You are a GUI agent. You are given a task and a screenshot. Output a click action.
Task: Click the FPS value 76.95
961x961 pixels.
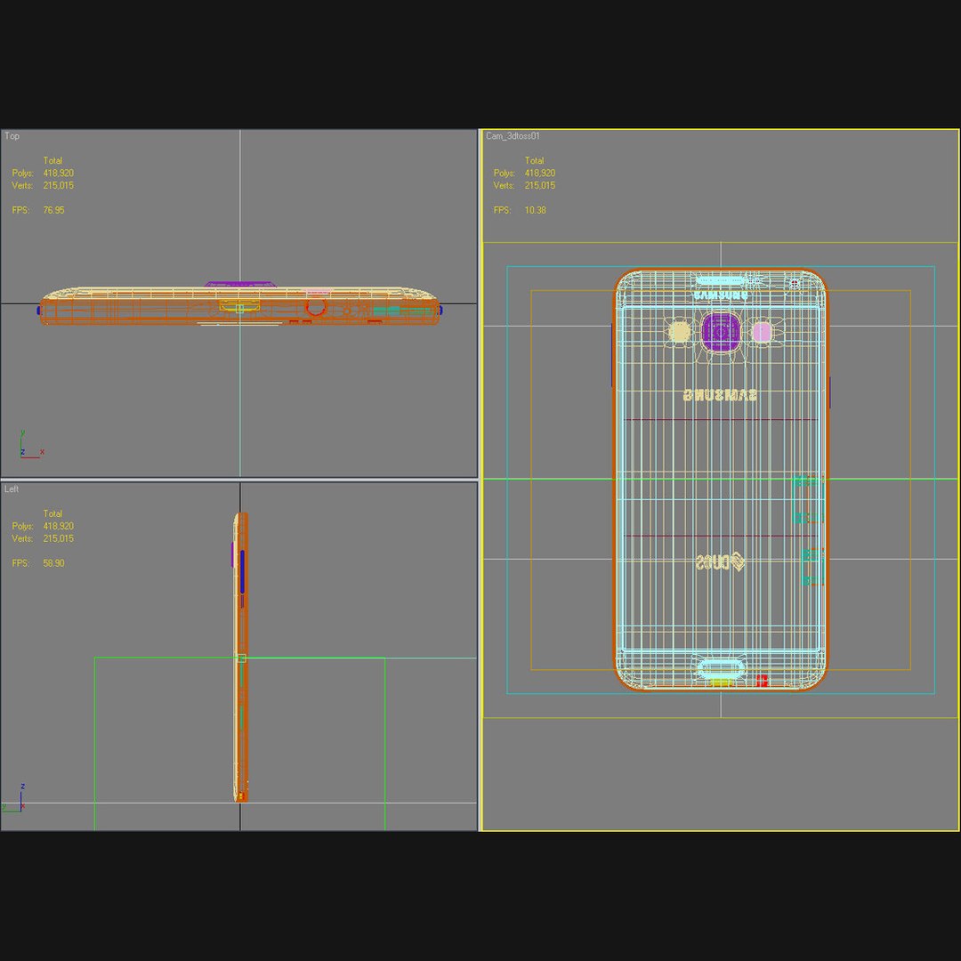coord(53,210)
